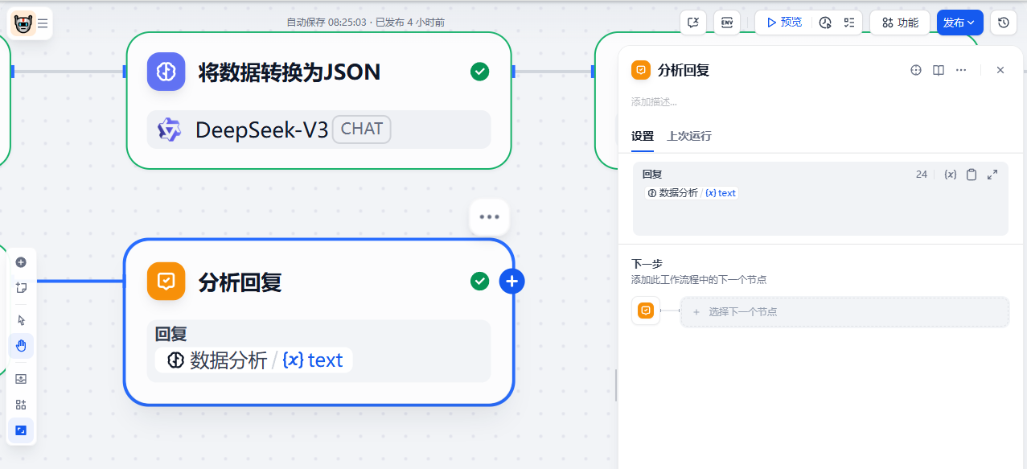Click the 功能 features button
The image size is (1027, 469).
click(x=900, y=23)
